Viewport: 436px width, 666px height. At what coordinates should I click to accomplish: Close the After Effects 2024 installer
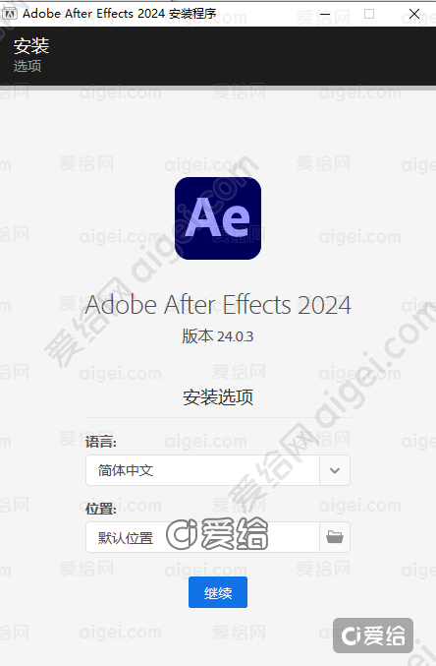pos(414,14)
